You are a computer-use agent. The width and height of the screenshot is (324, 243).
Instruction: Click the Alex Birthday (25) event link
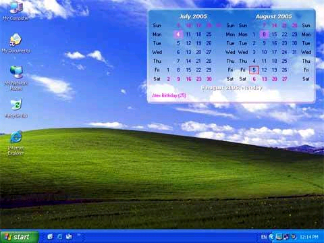click(x=169, y=95)
